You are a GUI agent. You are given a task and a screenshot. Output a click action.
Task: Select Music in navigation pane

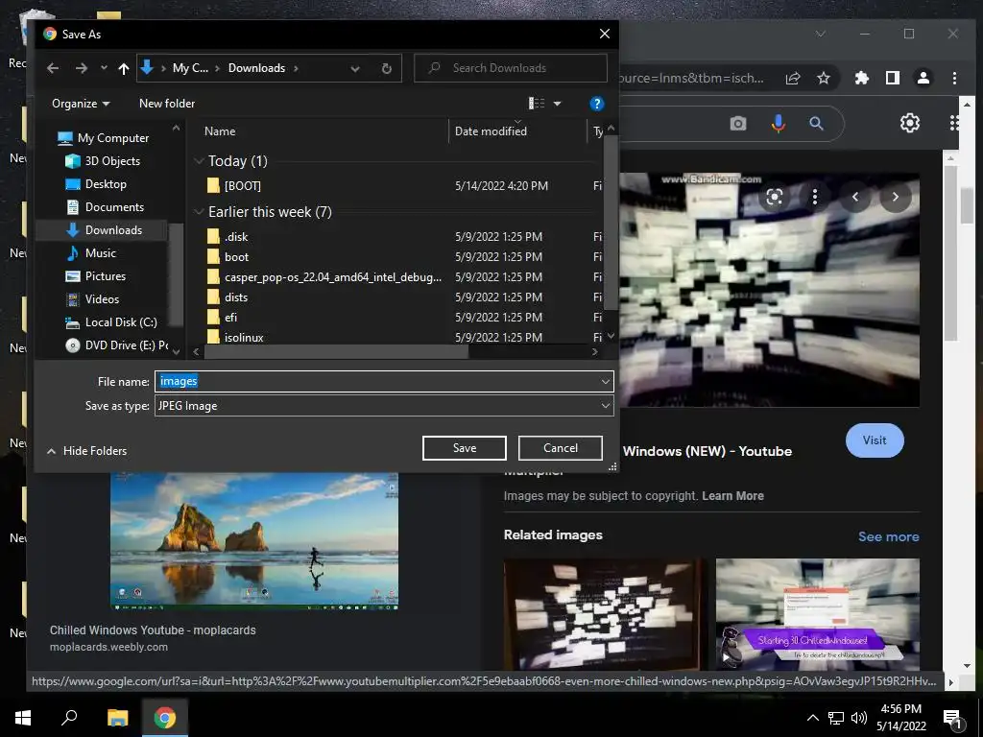coord(91,253)
